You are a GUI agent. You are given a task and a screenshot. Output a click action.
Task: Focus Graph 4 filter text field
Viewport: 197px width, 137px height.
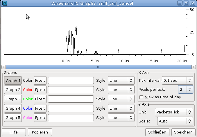[71, 108]
